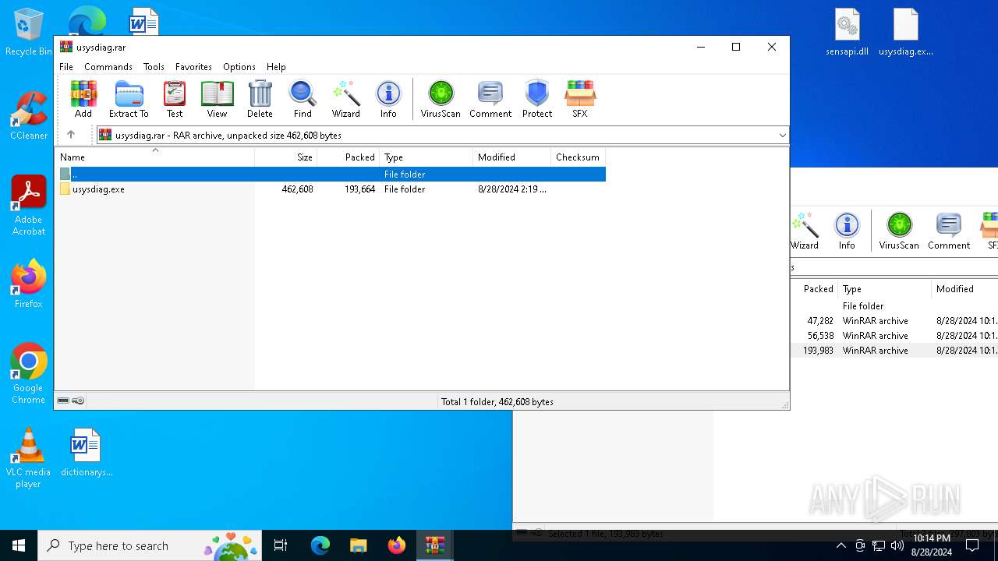Open the Tools menu
Image resolution: width=998 pixels, height=561 pixels.
click(154, 67)
